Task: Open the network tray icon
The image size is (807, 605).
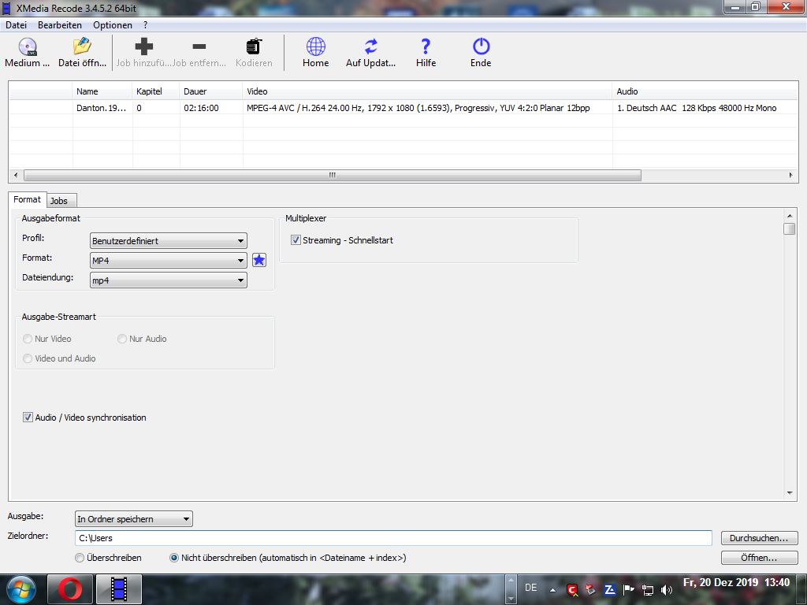Action: tap(648, 590)
